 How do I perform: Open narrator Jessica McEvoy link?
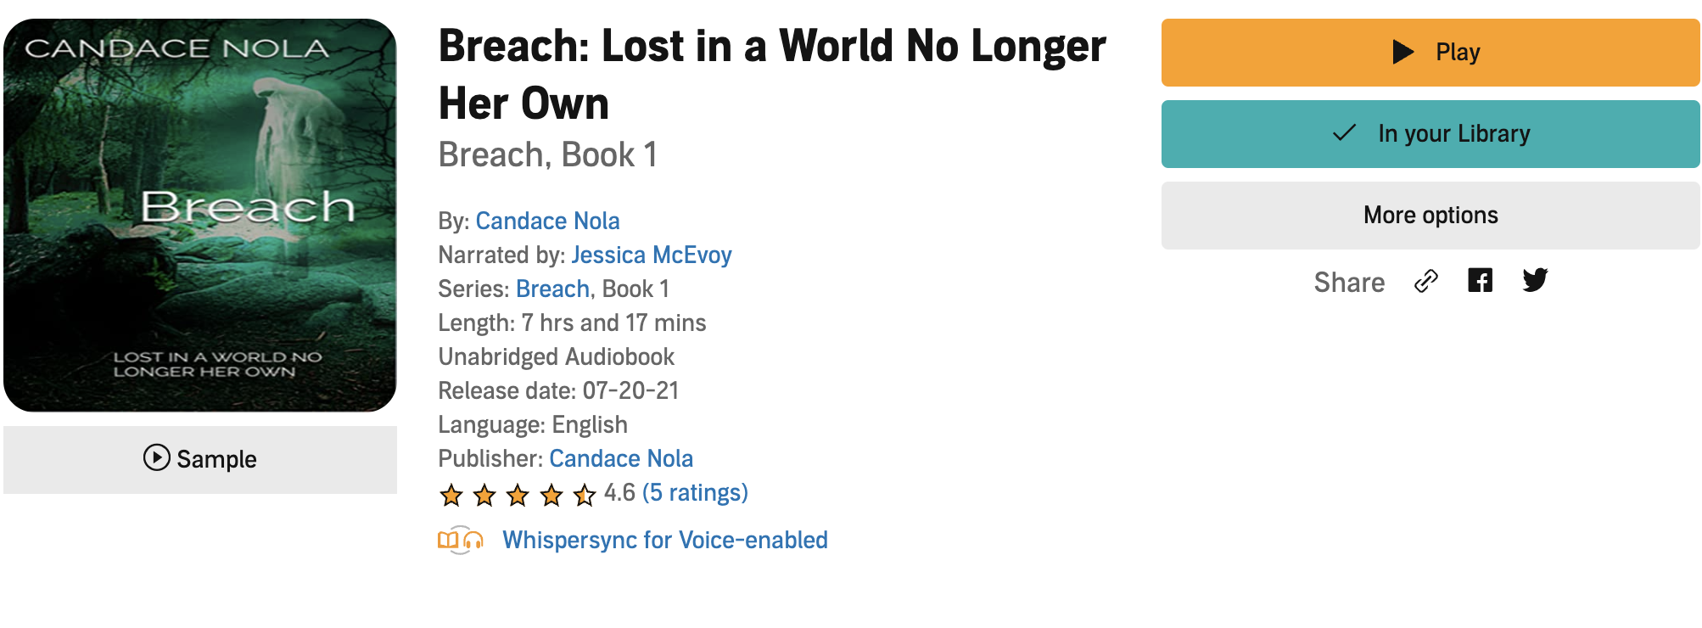[651, 255]
